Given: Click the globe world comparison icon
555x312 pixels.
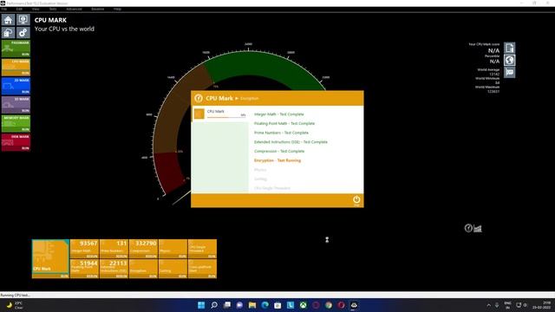Looking at the screenshot, I should pyautogui.click(x=509, y=60).
